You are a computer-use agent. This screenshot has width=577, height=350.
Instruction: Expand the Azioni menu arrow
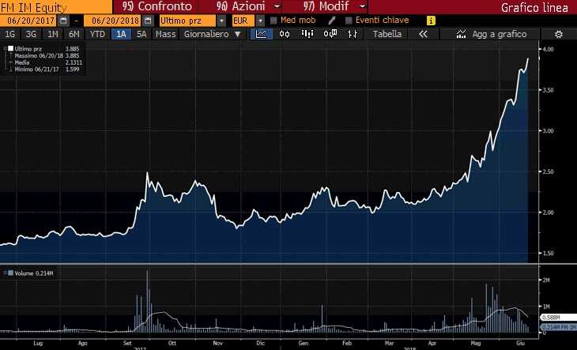[277, 6]
